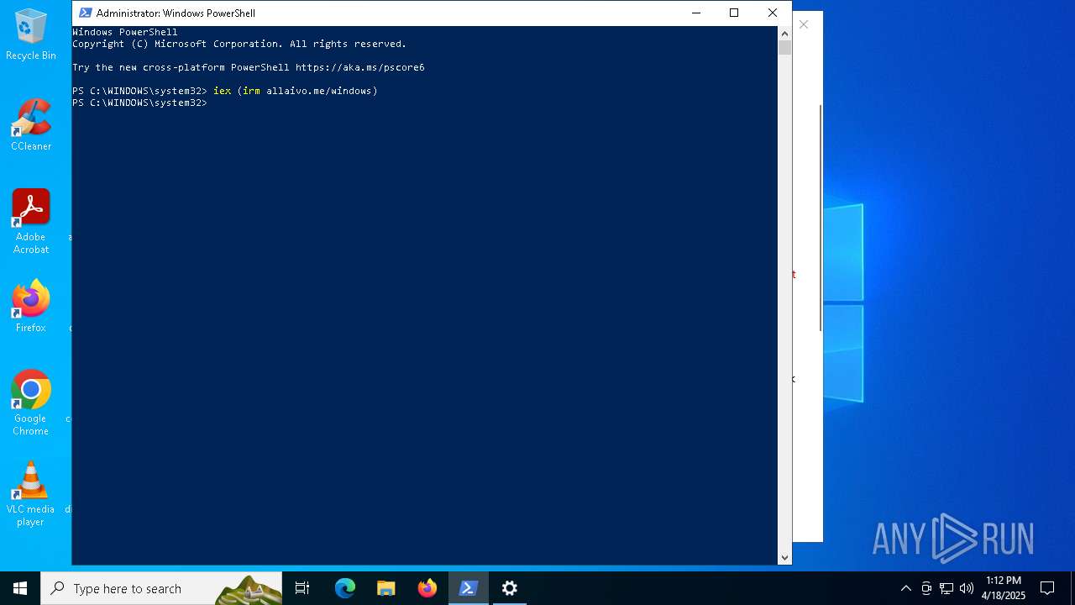Image resolution: width=1075 pixels, height=605 pixels.
Task: Click the 'Copyright (C) Microsoft Corporation' line
Action: pyautogui.click(x=239, y=44)
